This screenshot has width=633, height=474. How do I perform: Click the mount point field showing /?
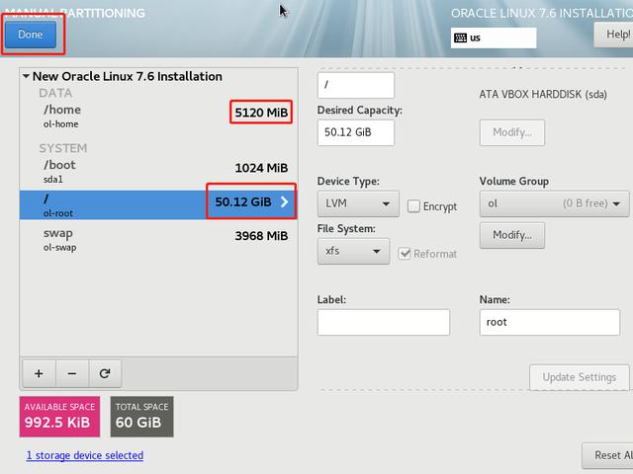coord(356,85)
